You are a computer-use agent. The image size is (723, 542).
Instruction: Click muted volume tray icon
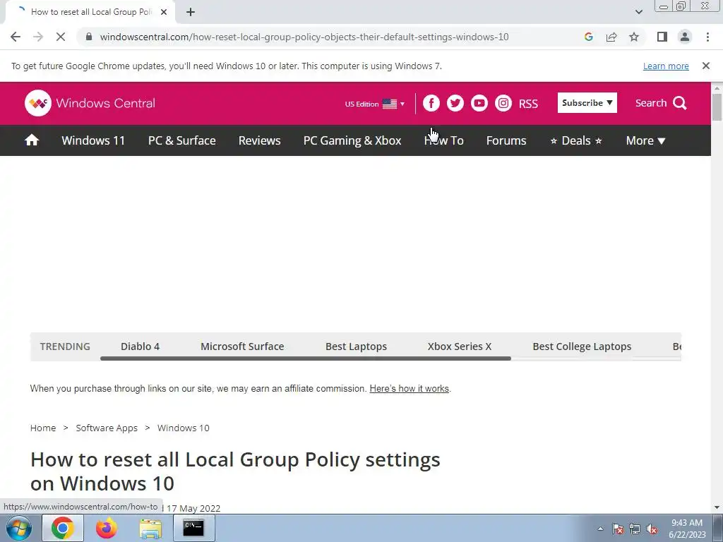click(x=652, y=529)
